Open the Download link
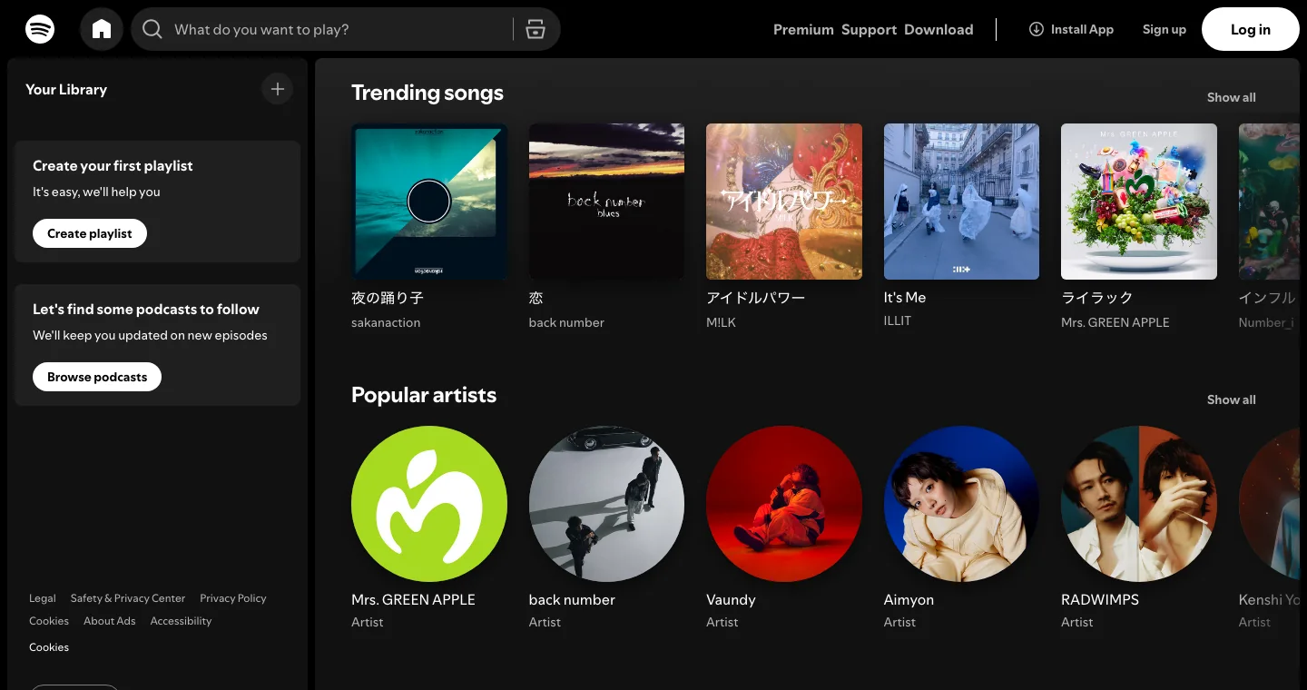The image size is (1307, 690). click(938, 29)
